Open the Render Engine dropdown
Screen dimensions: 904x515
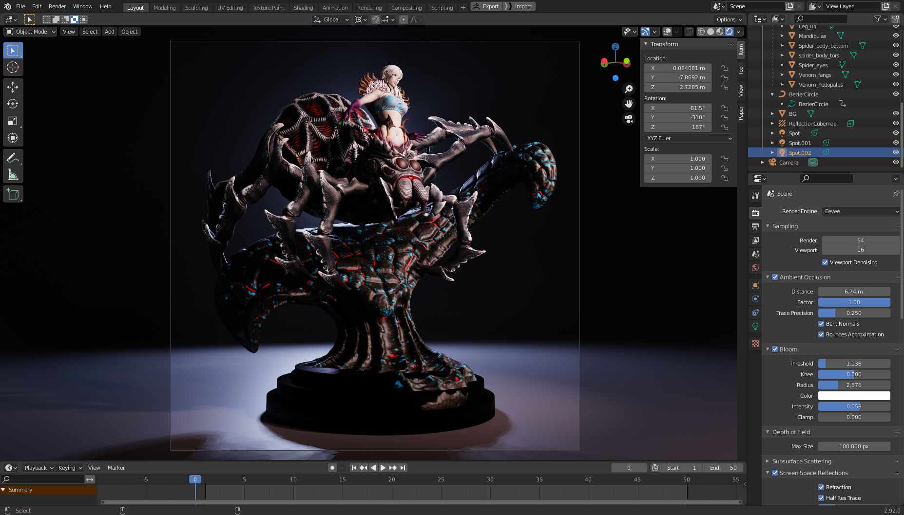[x=861, y=211]
